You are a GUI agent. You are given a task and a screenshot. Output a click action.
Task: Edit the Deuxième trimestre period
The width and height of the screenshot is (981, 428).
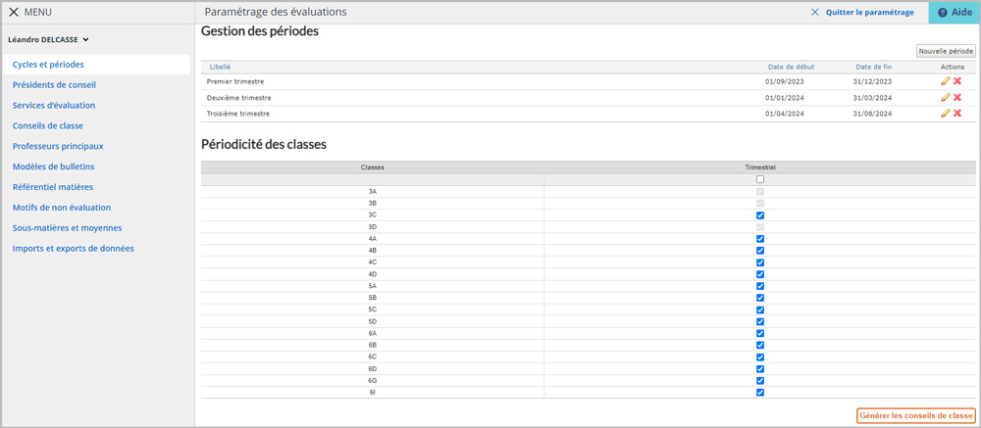pos(945,98)
